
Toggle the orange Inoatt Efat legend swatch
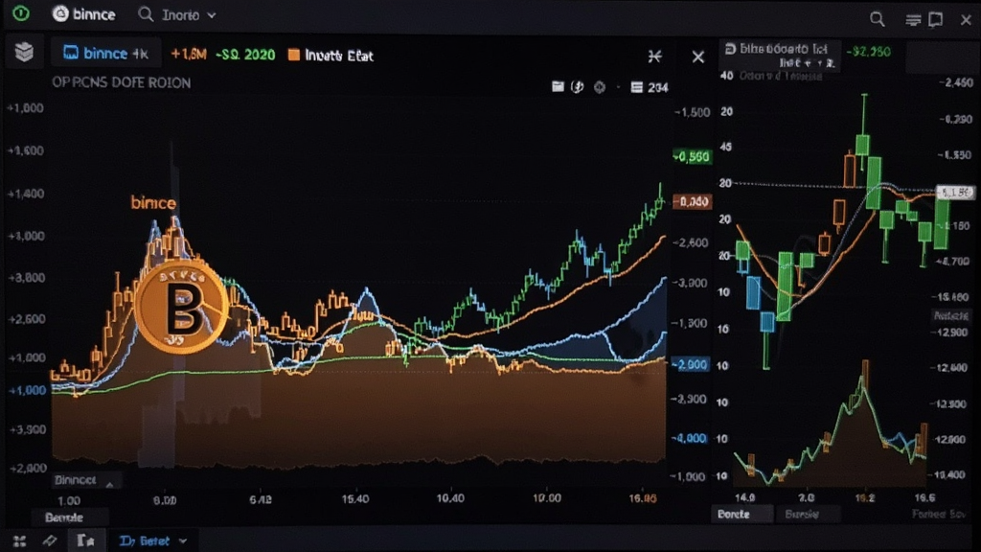pyautogui.click(x=293, y=55)
